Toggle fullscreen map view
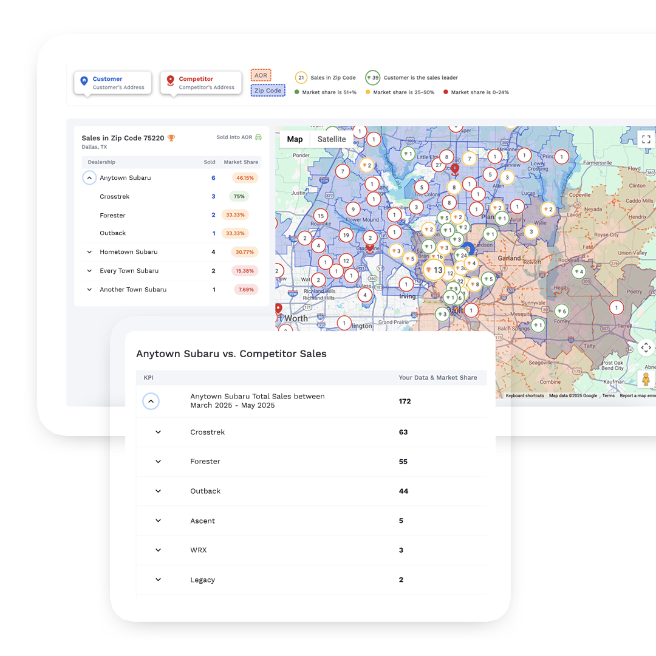The width and height of the screenshot is (656, 656). pos(646,139)
